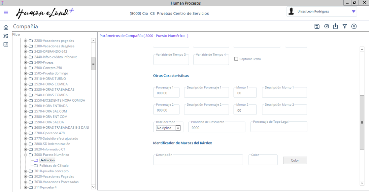Open the reports chart icon in sidebar
The image size is (369, 192).
(x=6, y=45)
